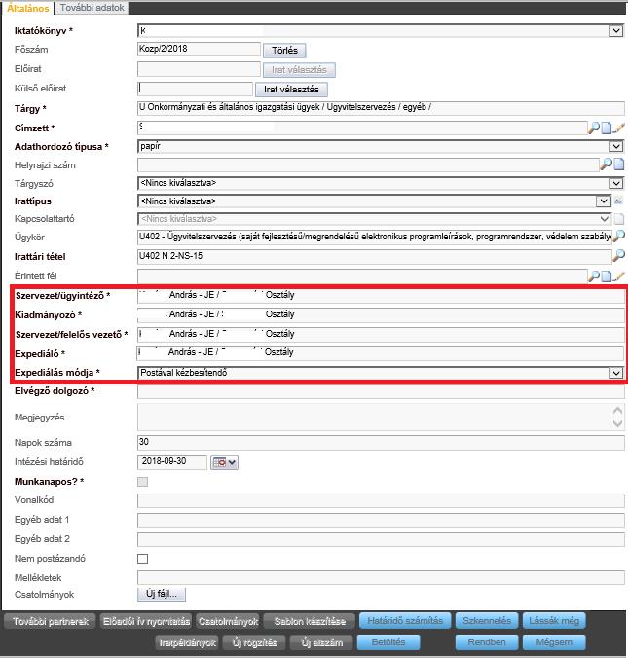Click the Mellékletek input field
Viewport: 628px width, 658px height.
[x=381, y=578]
